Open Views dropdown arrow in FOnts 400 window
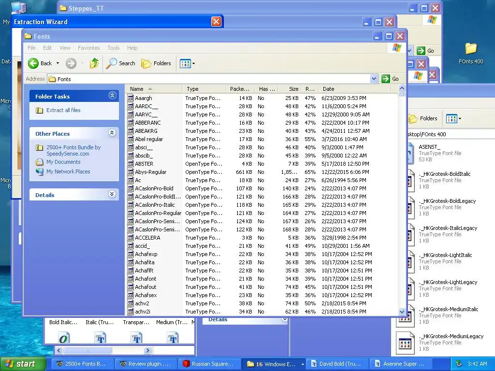The image size is (495, 371). point(460,119)
